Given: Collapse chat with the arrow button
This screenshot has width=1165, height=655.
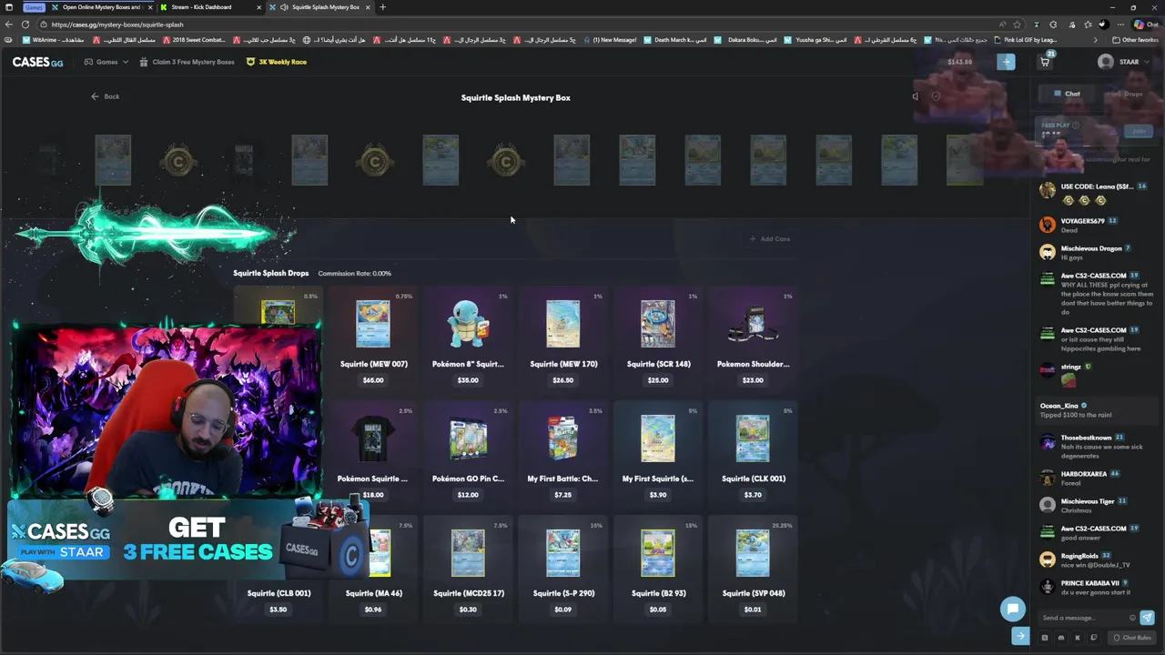Looking at the screenshot, I should 1020,637.
